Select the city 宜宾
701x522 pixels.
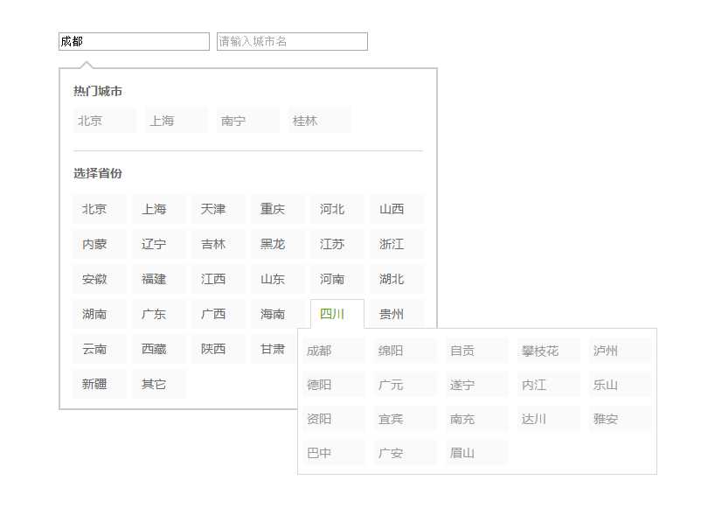[405, 419]
